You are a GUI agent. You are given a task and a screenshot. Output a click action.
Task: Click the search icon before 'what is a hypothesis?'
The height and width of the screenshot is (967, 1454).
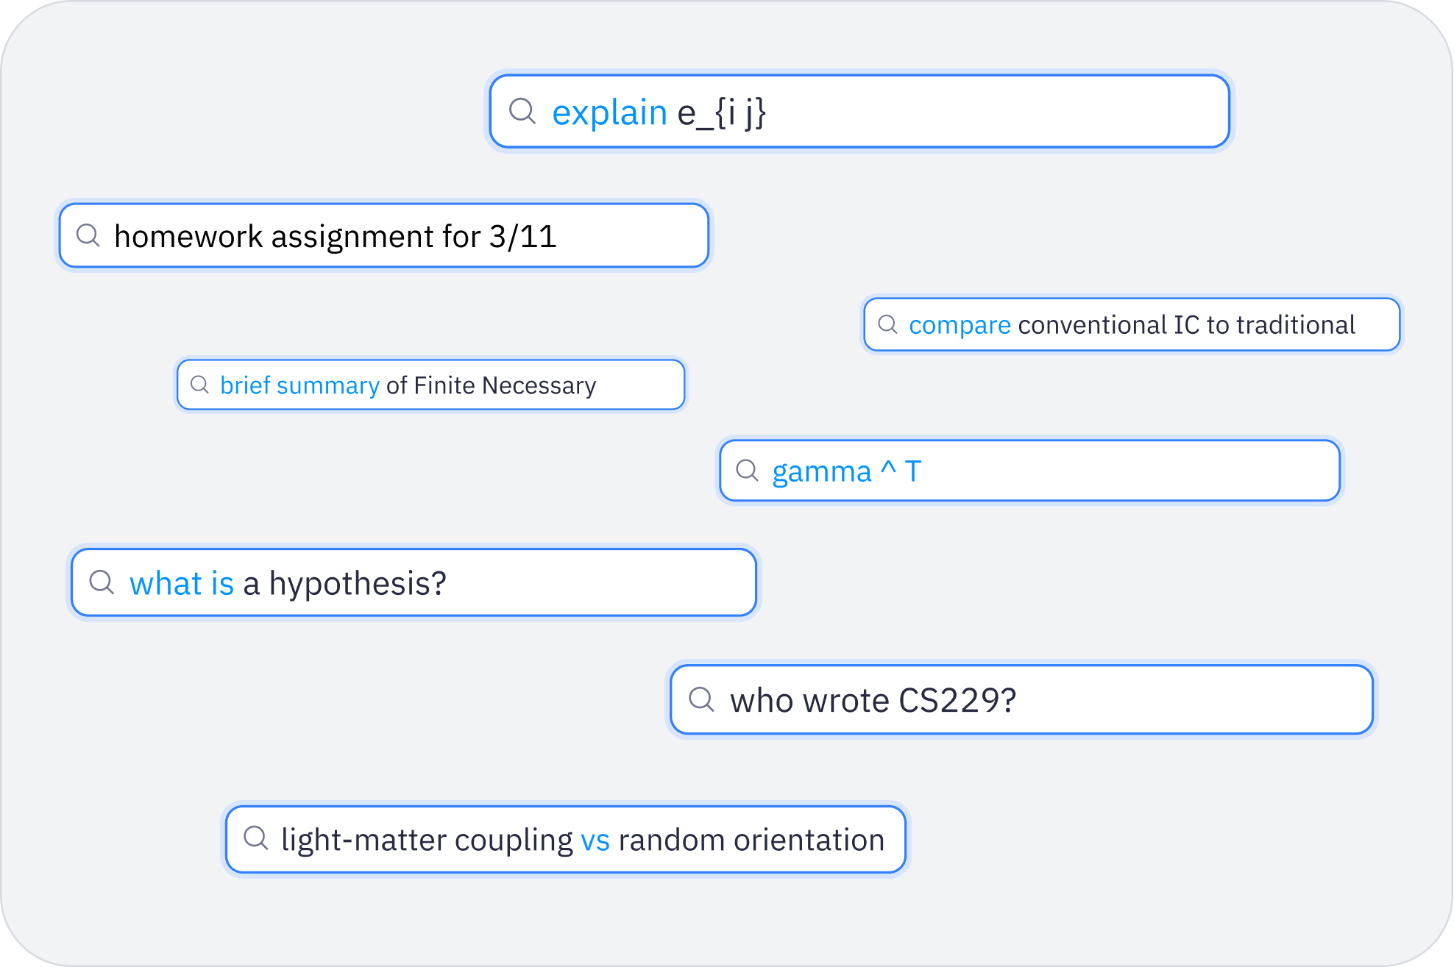(x=102, y=582)
